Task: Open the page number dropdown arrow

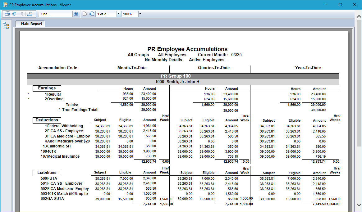Action: point(118,14)
